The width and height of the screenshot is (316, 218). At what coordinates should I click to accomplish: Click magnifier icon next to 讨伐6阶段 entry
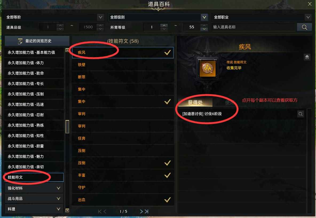click(x=301, y=114)
